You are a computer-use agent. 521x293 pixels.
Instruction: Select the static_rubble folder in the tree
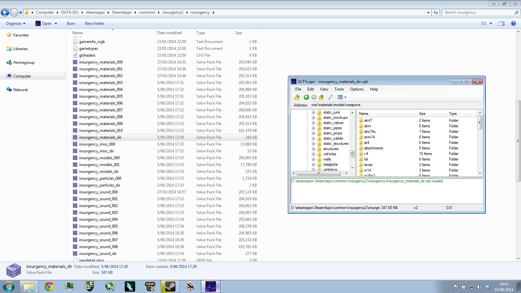333,138
